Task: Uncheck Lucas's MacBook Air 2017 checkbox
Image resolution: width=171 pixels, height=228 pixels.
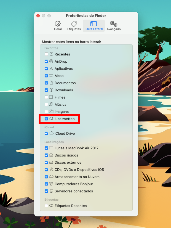Action: pyautogui.click(x=46, y=148)
